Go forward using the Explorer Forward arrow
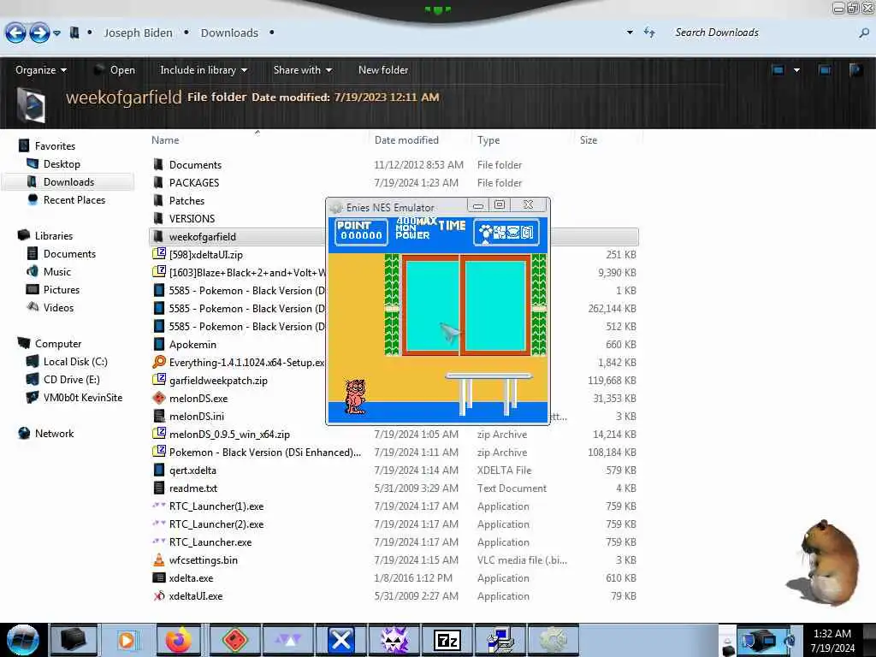 39,33
